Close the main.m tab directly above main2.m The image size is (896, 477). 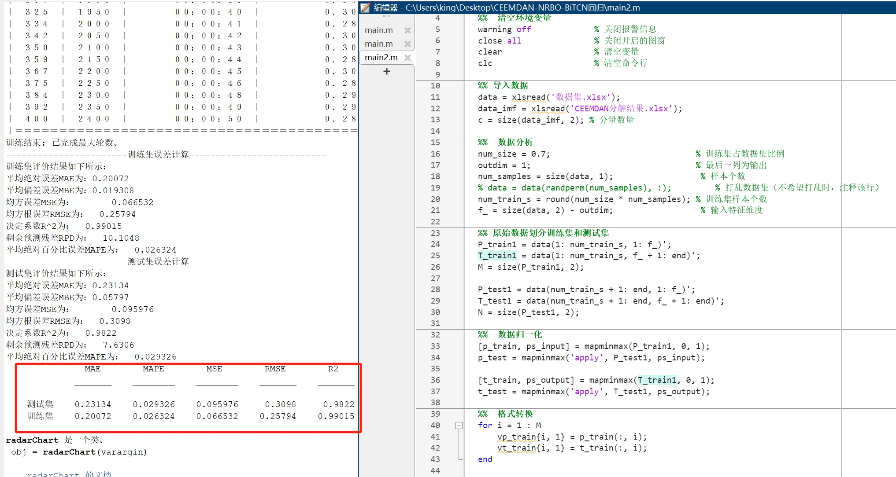(407, 44)
